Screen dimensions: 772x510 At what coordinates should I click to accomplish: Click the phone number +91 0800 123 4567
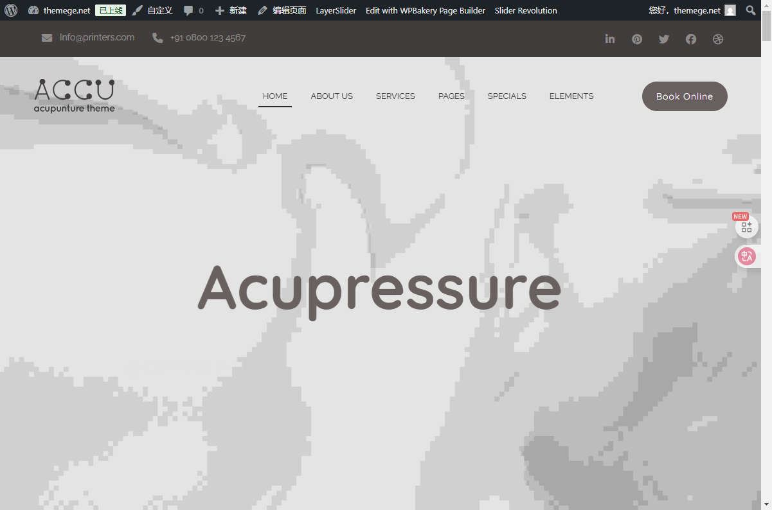(x=208, y=37)
